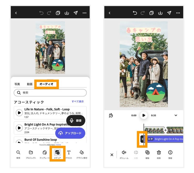Tap the share paper-plane icon in the left screen

coord(76,13)
